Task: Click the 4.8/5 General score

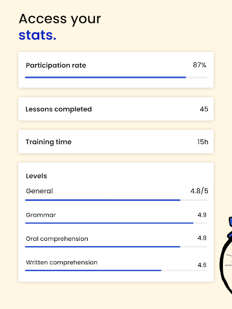Action: [199, 191]
